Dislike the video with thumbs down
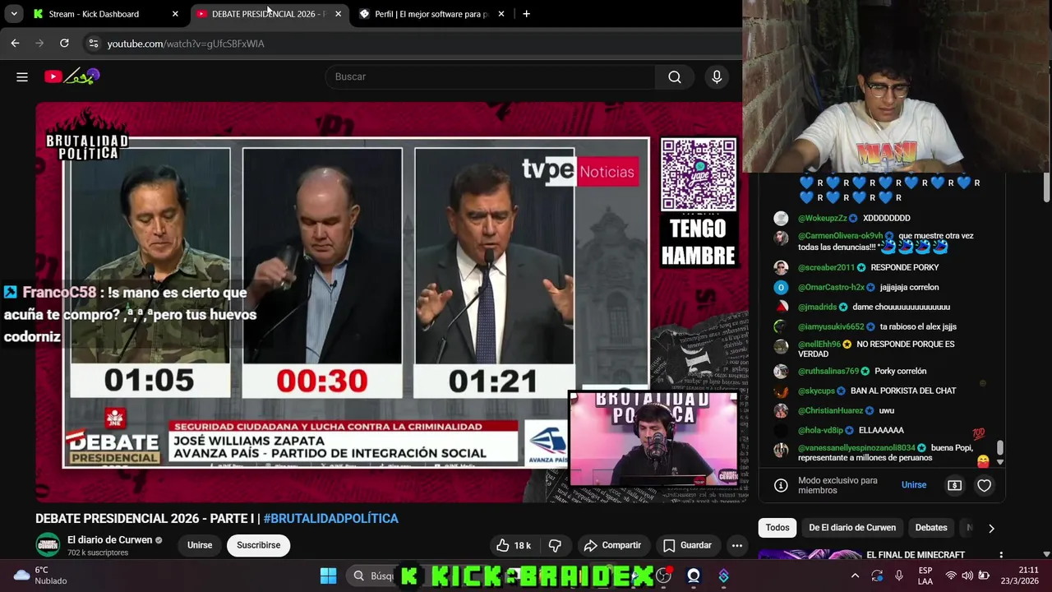The image size is (1052, 592). [x=555, y=545]
